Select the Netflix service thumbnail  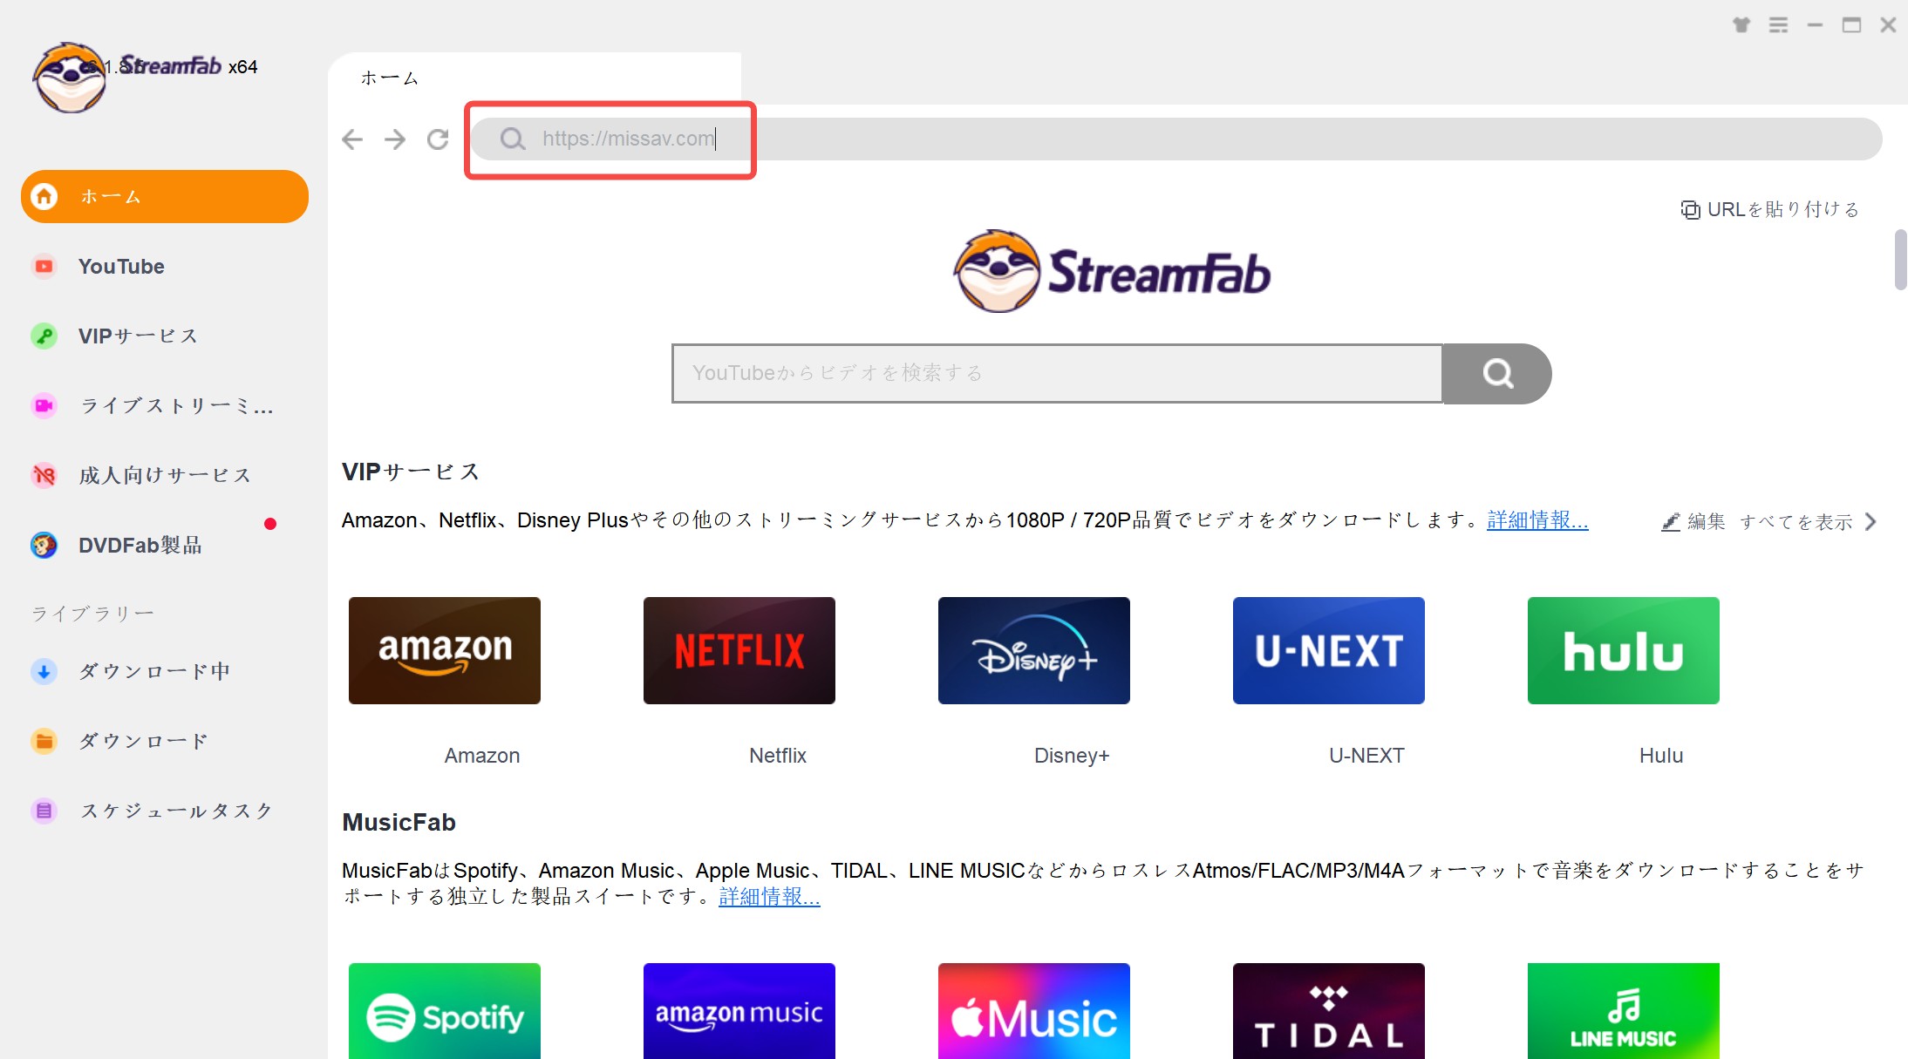(739, 650)
